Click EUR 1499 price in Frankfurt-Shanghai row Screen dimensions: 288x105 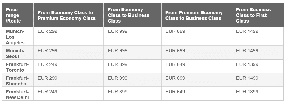(247, 78)
